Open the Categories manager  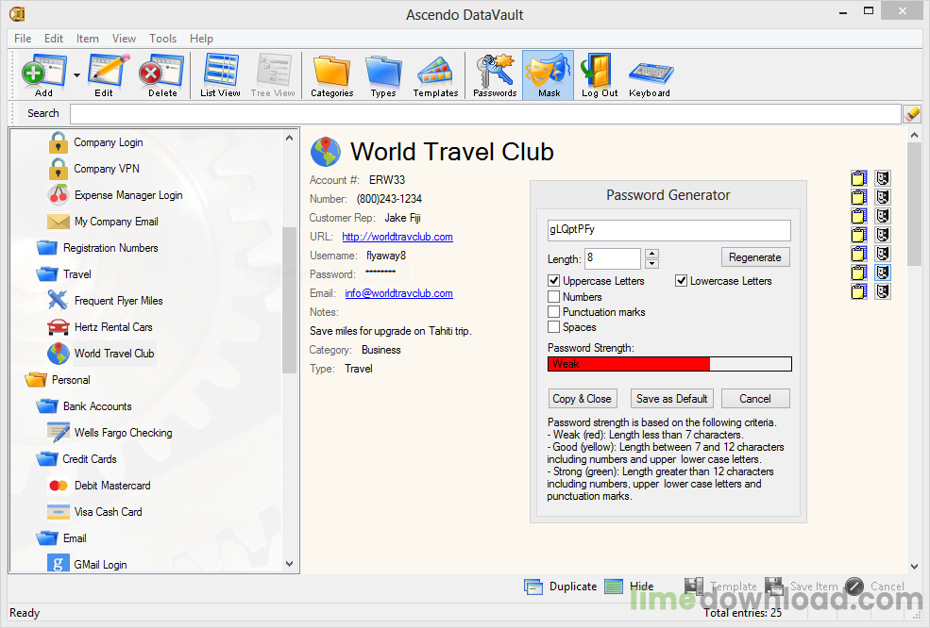coord(331,75)
